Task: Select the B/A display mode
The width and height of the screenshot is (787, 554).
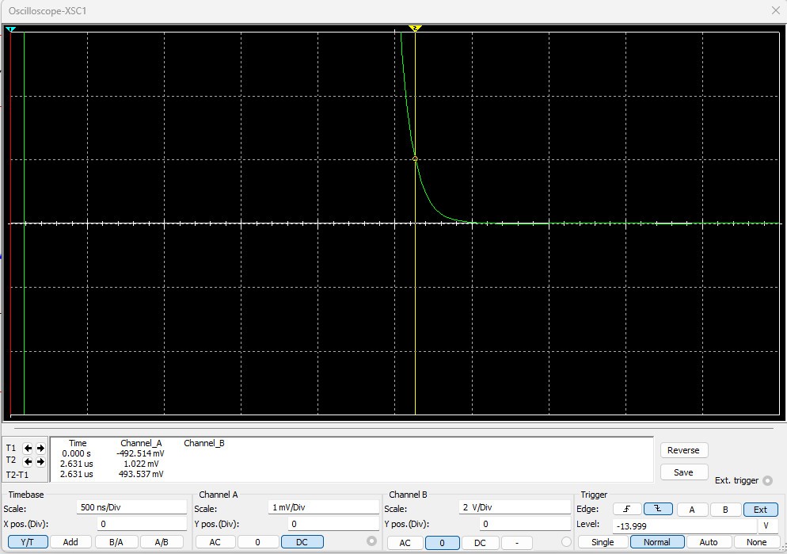Action: [x=116, y=541]
